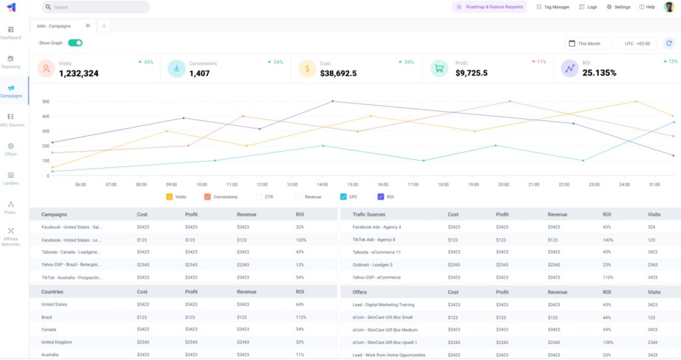Select the Campaigns megaphone sidebar icon
The image size is (681, 360).
pos(11,88)
